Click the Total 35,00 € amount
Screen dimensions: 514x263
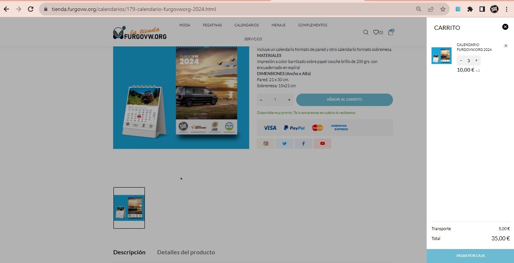point(500,238)
